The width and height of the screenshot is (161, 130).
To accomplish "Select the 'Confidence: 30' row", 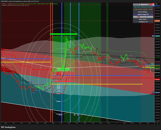I will click(x=143, y=22).
